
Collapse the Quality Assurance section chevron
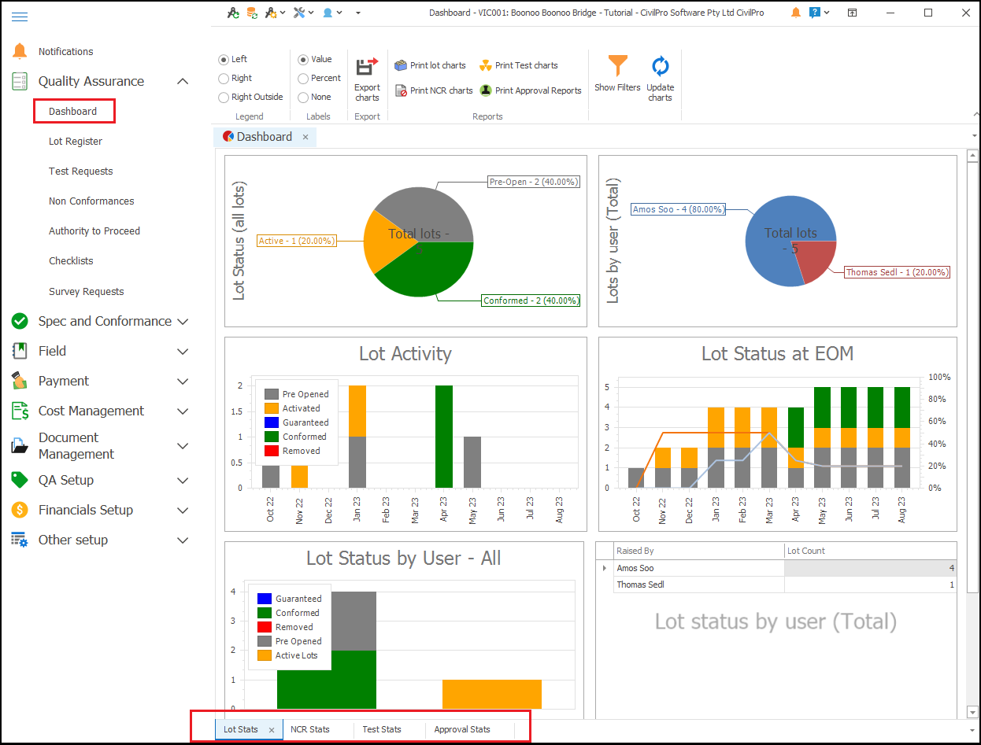pos(183,81)
